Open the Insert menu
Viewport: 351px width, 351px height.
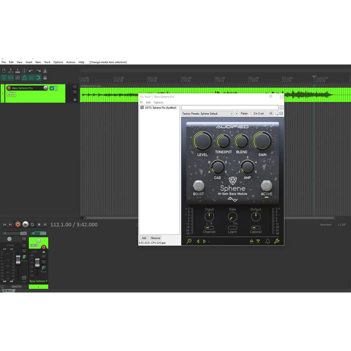(29, 62)
